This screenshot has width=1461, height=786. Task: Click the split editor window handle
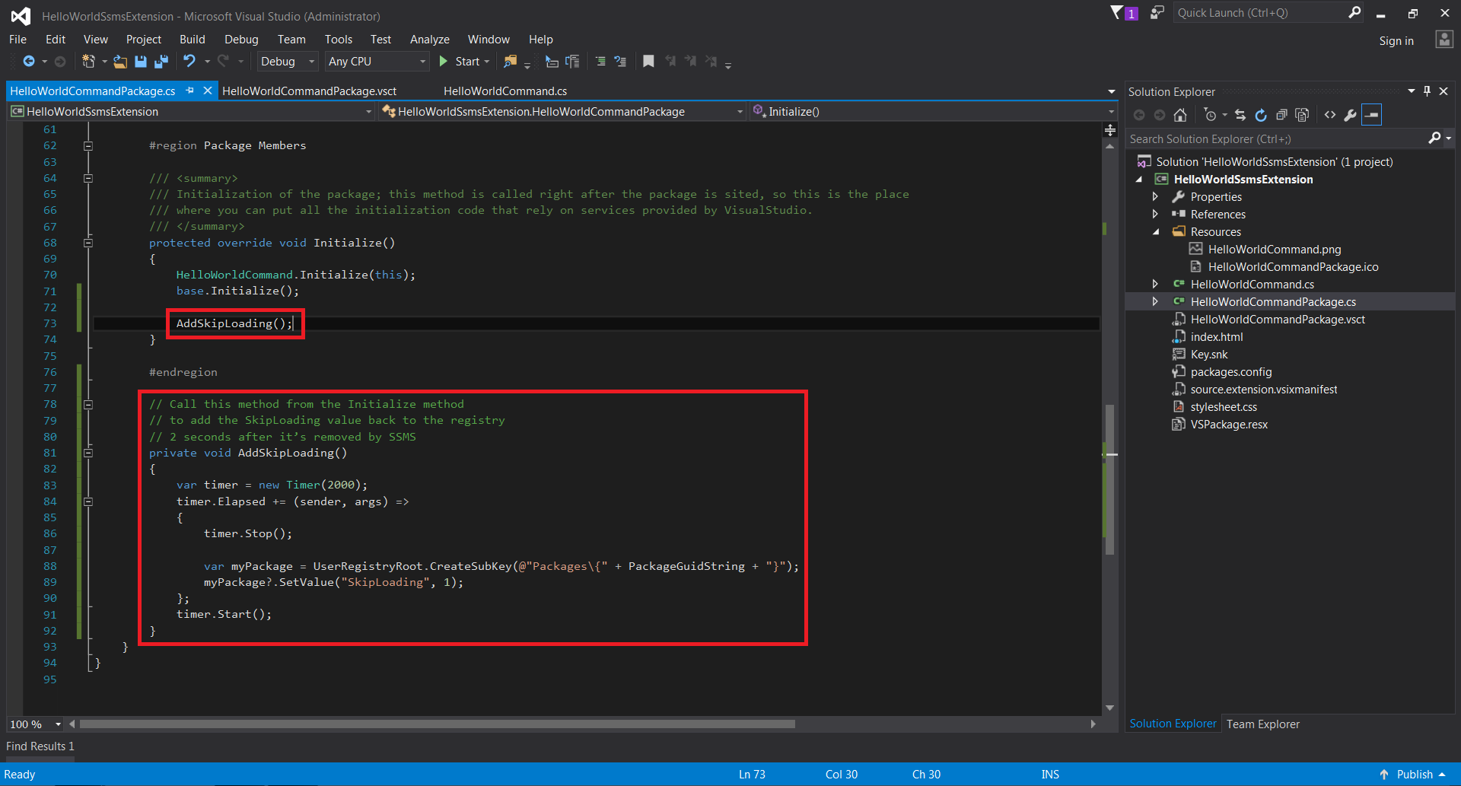(x=1110, y=130)
